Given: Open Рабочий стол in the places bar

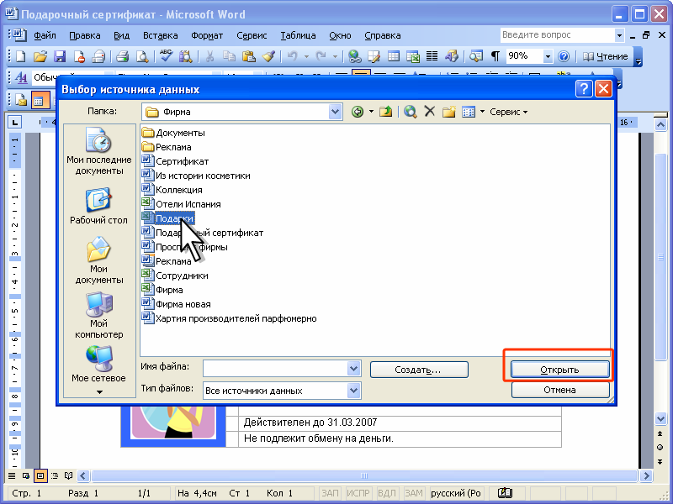Looking at the screenshot, I should [x=98, y=206].
